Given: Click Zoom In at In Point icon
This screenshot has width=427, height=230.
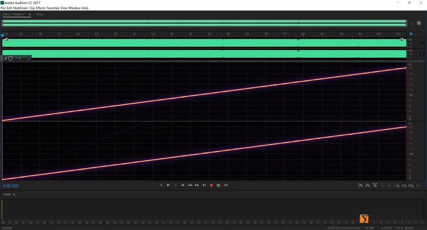Looking at the screenshot, I should pyautogui.click(x=397, y=185).
